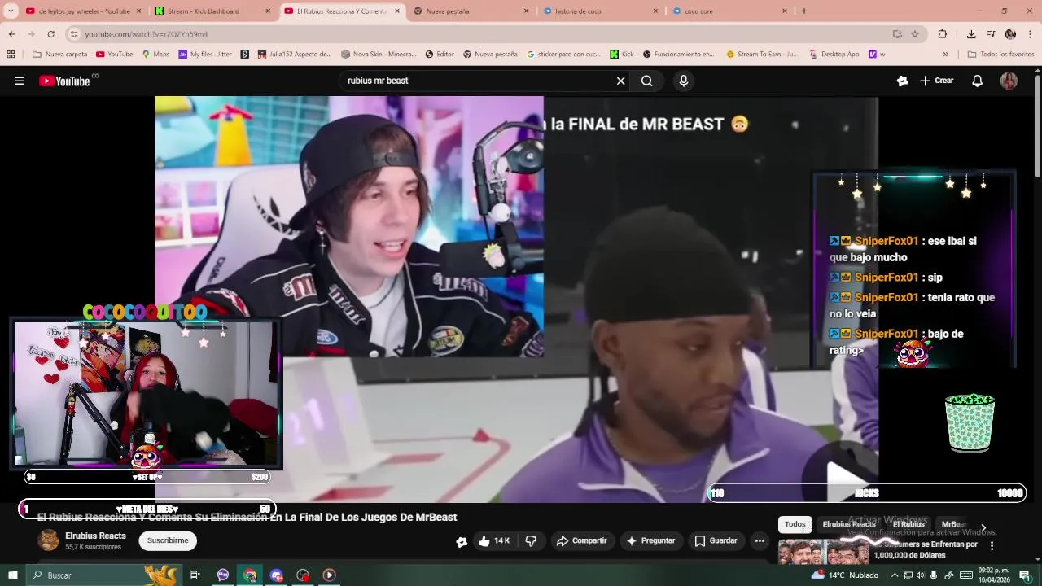This screenshot has height=586, width=1042.
Task: Open the Nueva carpeta bookmark folder
Action: coord(59,55)
